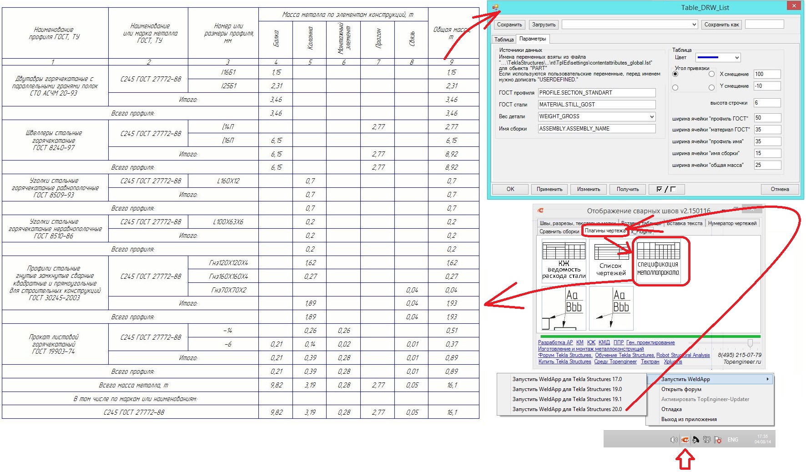Click the flag notification icon in the tray
Screen dimensions: 806x472
coord(718,440)
